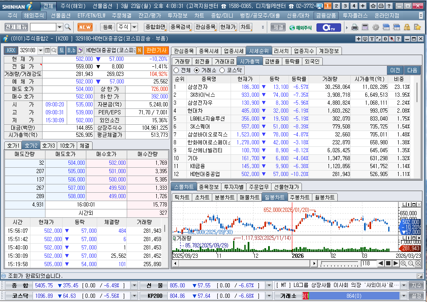Switch to virtual screen 4

point(354,6)
